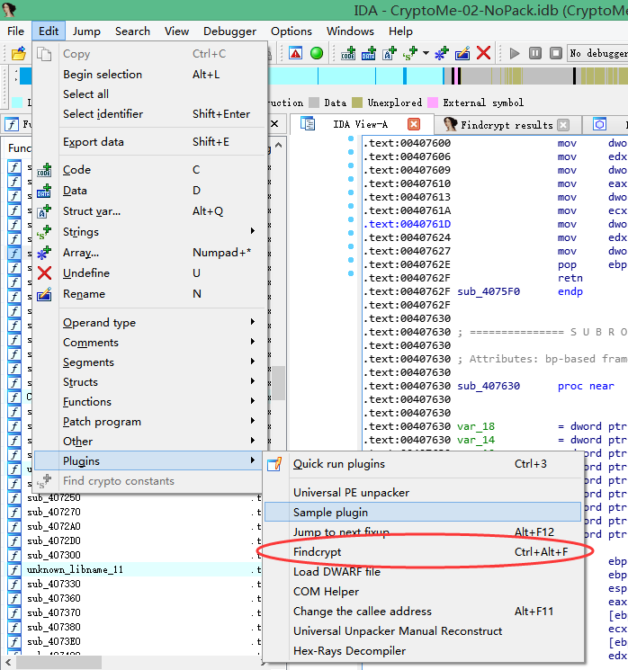Click the green circle toolbar icon

click(317, 53)
